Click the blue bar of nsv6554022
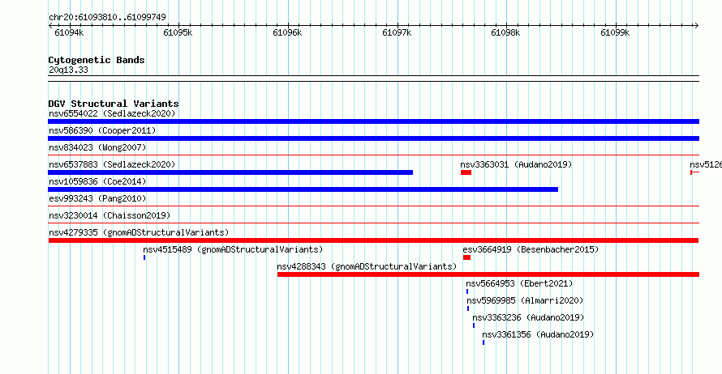The width and height of the screenshot is (722, 374). coord(373,121)
